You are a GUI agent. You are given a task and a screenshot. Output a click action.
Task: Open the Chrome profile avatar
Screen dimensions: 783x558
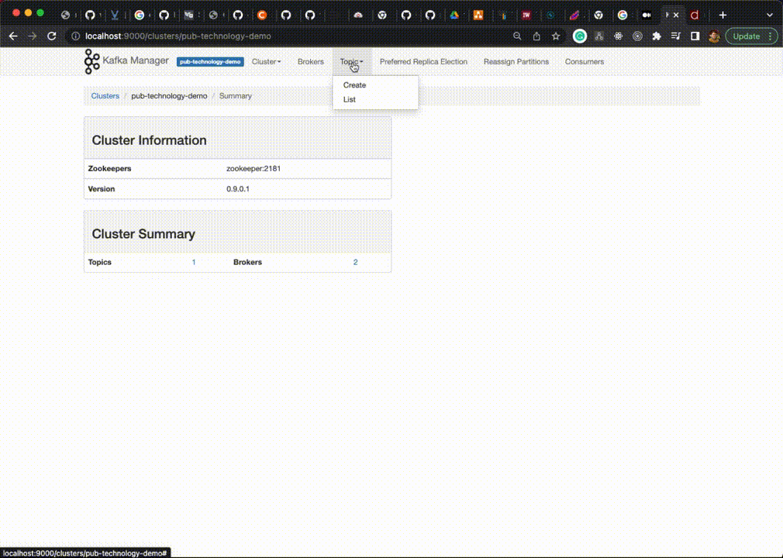click(714, 36)
